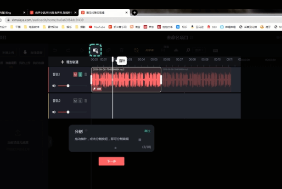Click 跳过 to skip the tutorial
This screenshot has width=282, height=189.
[x=147, y=131]
